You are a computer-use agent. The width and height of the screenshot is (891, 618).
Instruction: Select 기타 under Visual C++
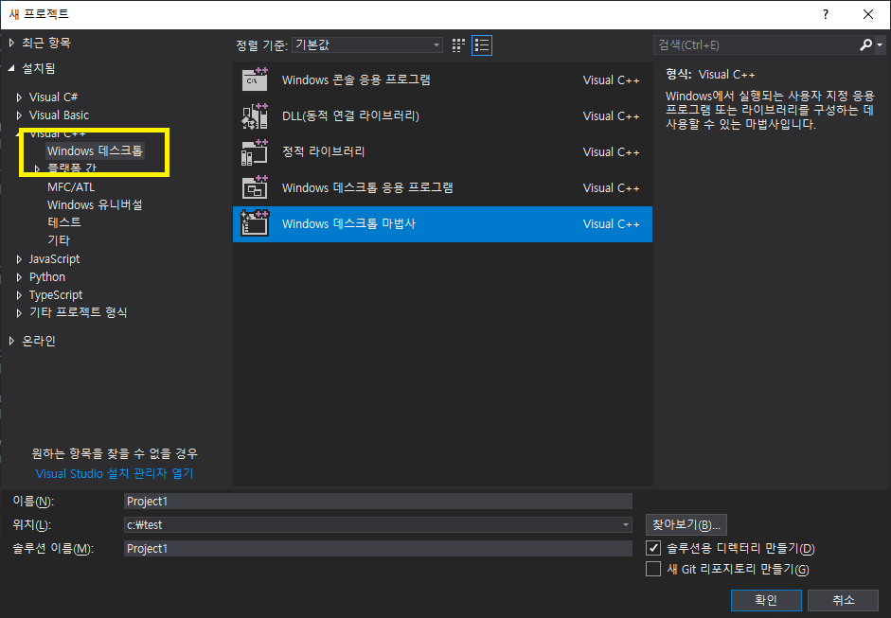(59, 240)
